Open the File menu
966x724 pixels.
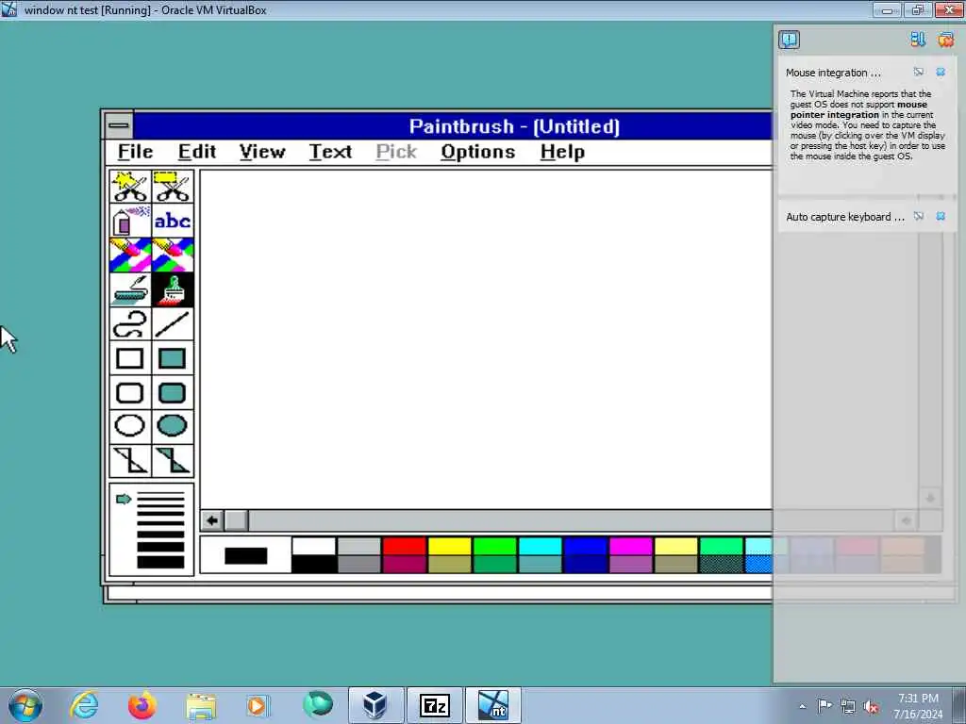point(136,152)
